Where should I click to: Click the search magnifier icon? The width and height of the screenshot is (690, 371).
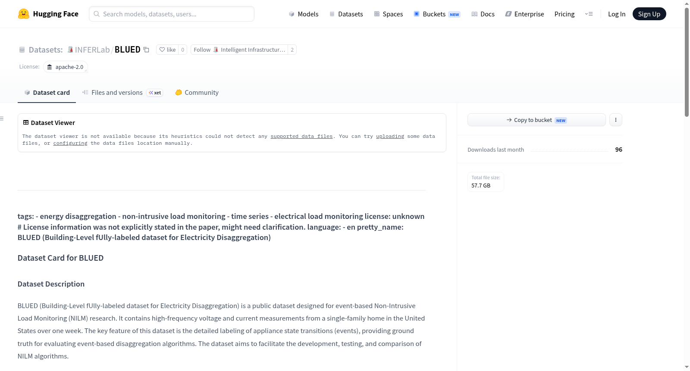(97, 14)
